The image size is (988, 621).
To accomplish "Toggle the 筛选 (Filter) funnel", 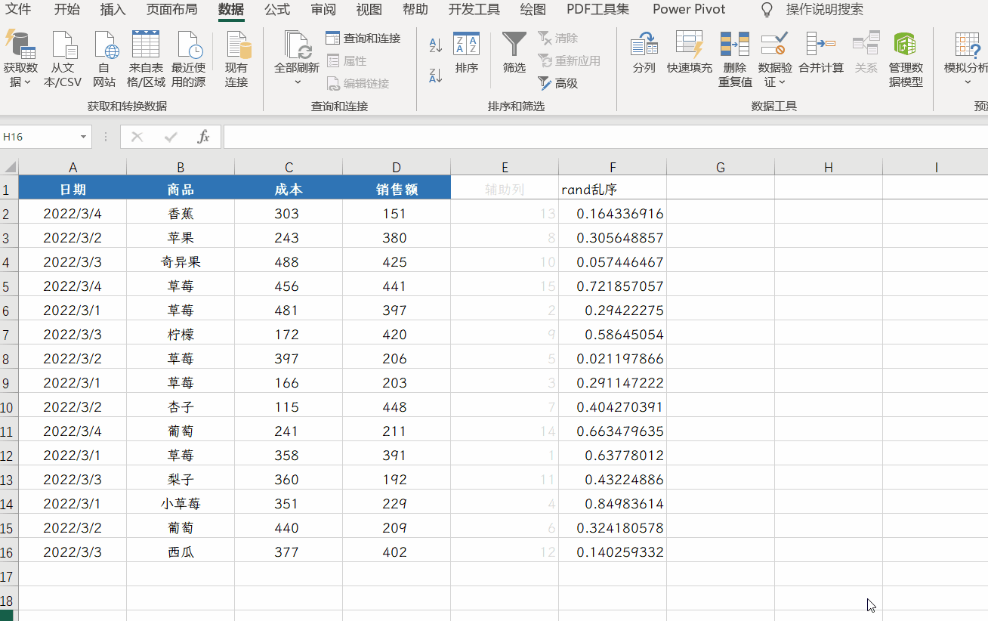I will (514, 53).
